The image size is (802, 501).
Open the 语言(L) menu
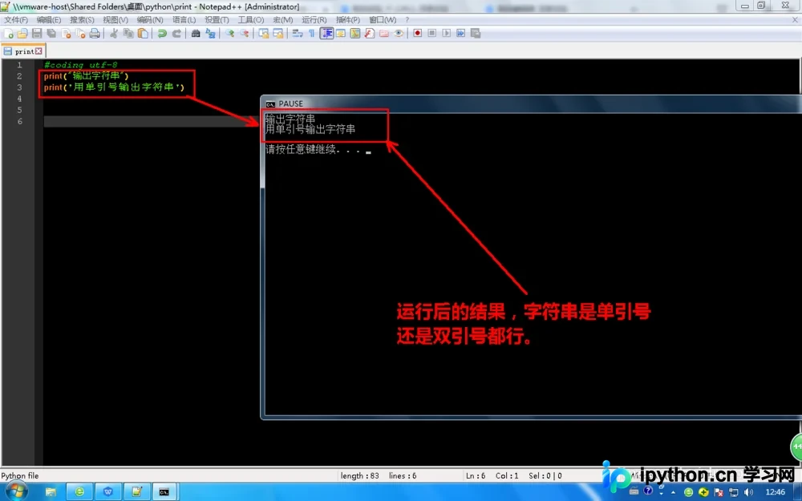click(184, 19)
